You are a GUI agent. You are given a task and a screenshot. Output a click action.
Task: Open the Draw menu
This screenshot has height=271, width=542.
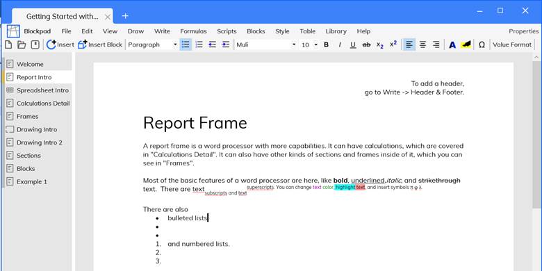point(135,31)
